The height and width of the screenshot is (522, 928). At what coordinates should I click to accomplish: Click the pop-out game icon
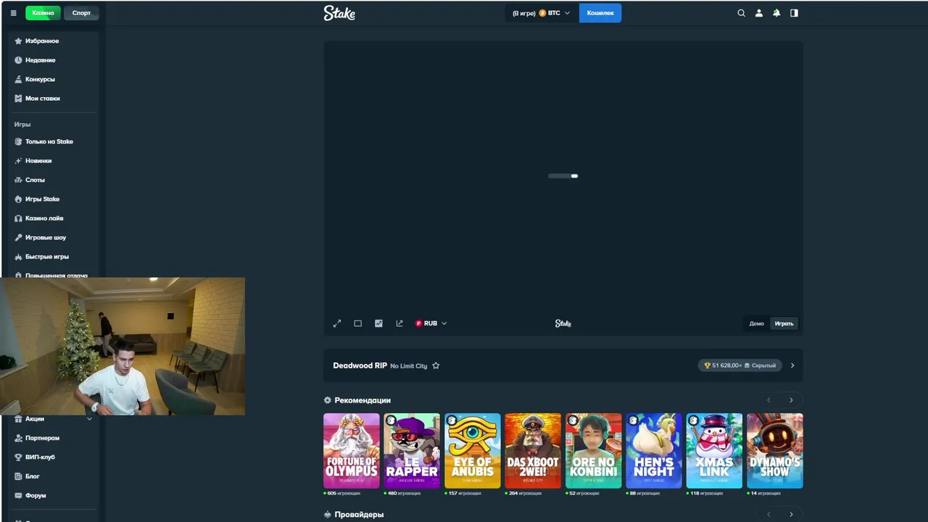[399, 323]
